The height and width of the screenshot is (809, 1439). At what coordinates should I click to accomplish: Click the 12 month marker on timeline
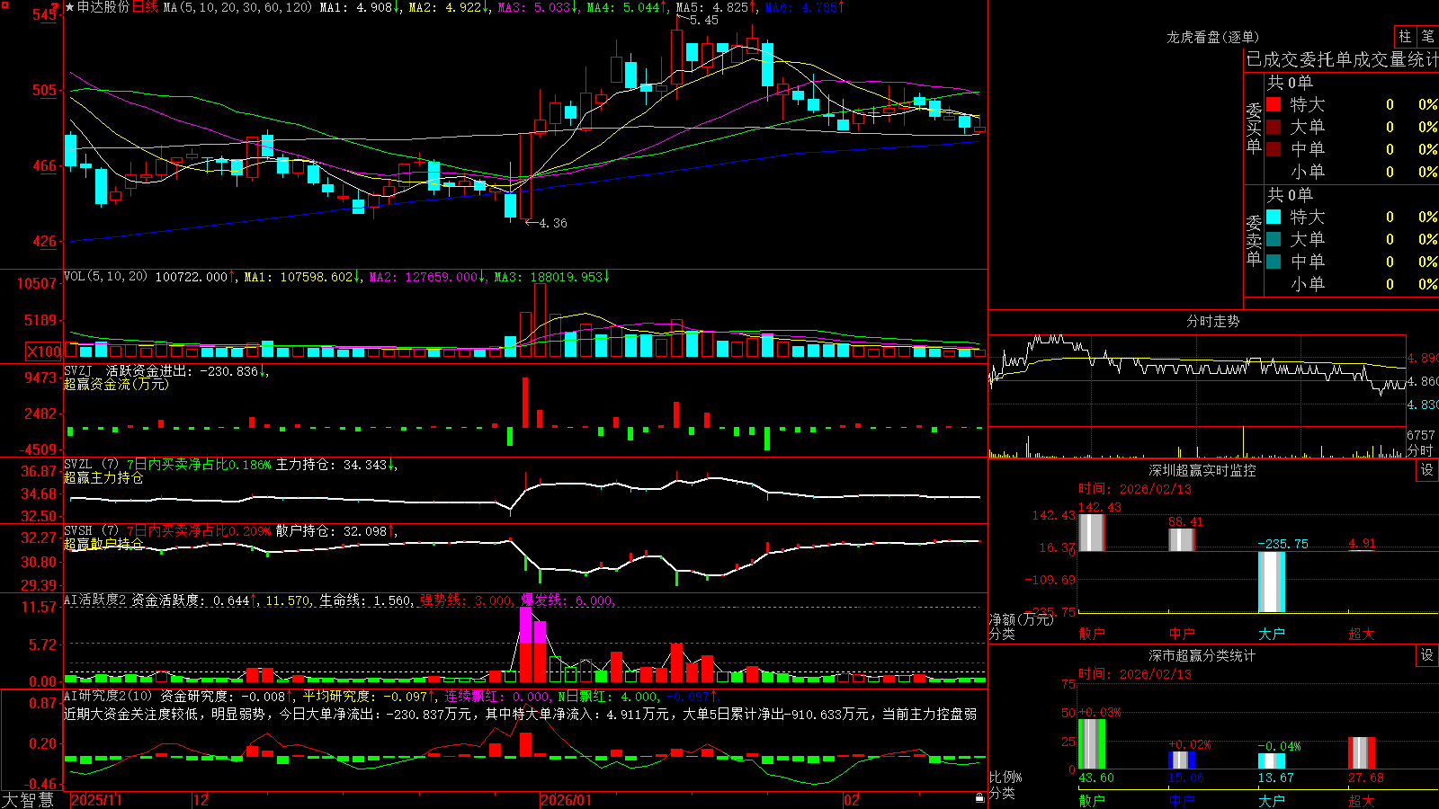(201, 800)
